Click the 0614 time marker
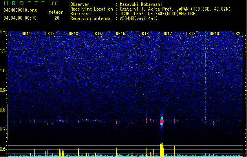This screenshot has width=247, height=157. (x=97, y=34)
